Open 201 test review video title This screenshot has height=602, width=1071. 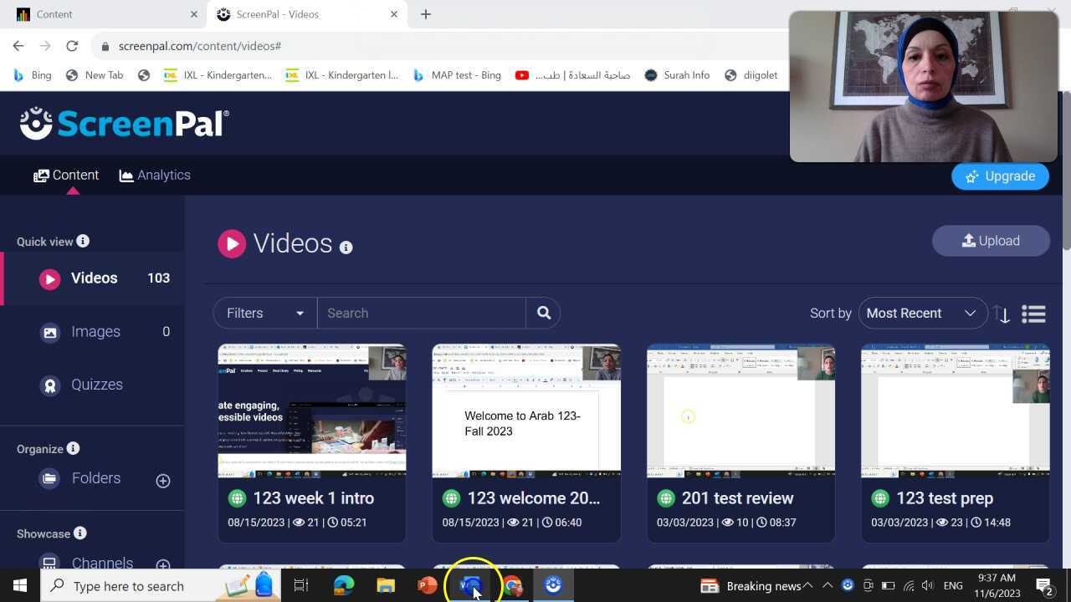tap(737, 498)
